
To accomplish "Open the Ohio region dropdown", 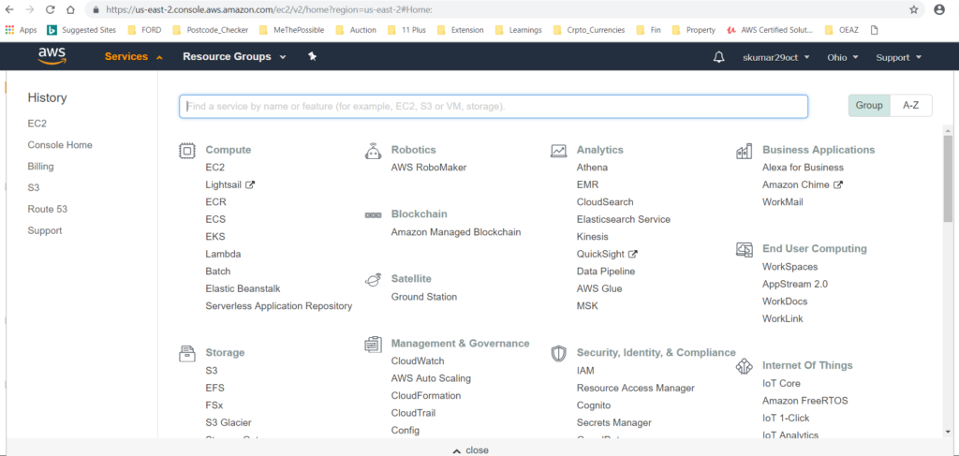I will (843, 57).
